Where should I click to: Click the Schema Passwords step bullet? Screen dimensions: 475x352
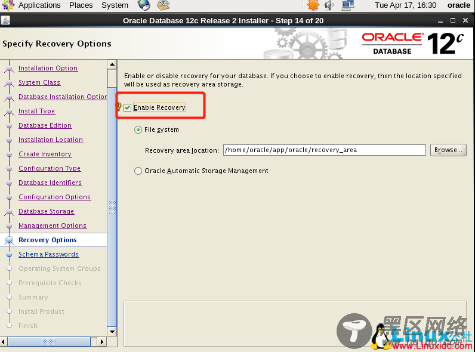click(x=10, y=255)
